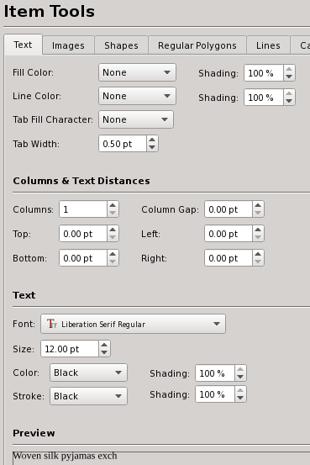Increase Fill Color Shading with up arrow
The image size is (310, 465).
[x=289, y=70]
